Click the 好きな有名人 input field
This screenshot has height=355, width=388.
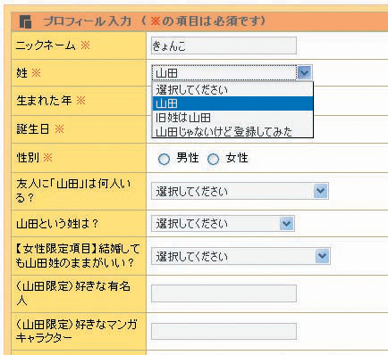coord(224,293)
